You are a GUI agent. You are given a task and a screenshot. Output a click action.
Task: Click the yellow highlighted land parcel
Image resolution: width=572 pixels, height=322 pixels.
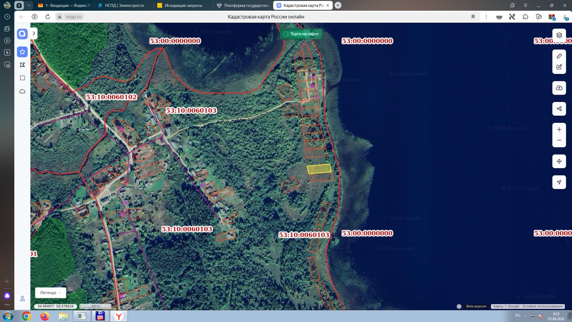[319, 169]
